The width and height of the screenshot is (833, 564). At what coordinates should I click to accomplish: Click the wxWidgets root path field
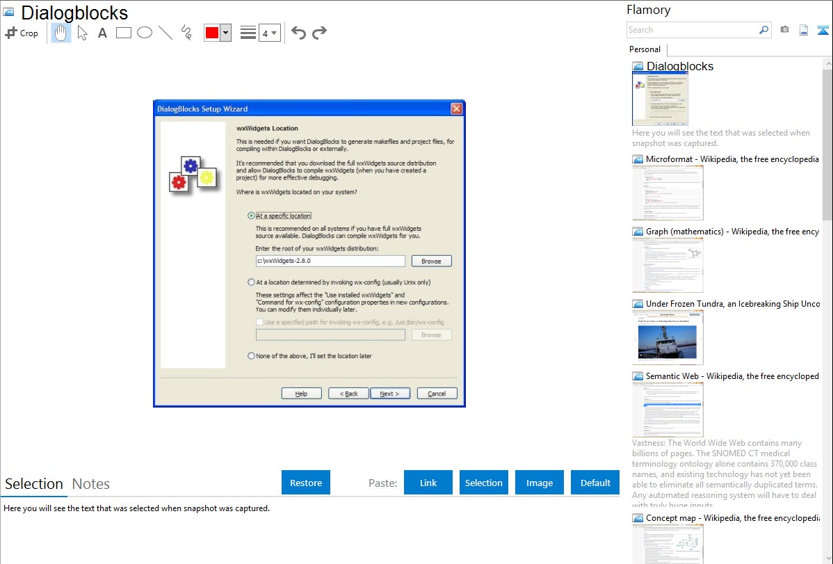[330, 261]
